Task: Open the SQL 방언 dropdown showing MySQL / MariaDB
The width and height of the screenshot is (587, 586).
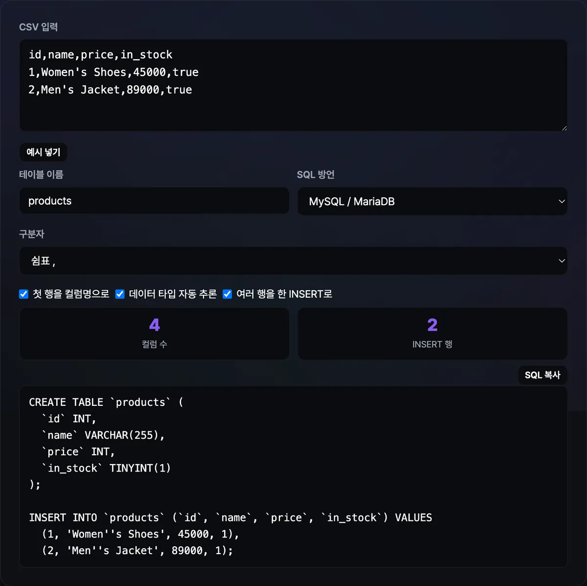Action: pos(432,201)
